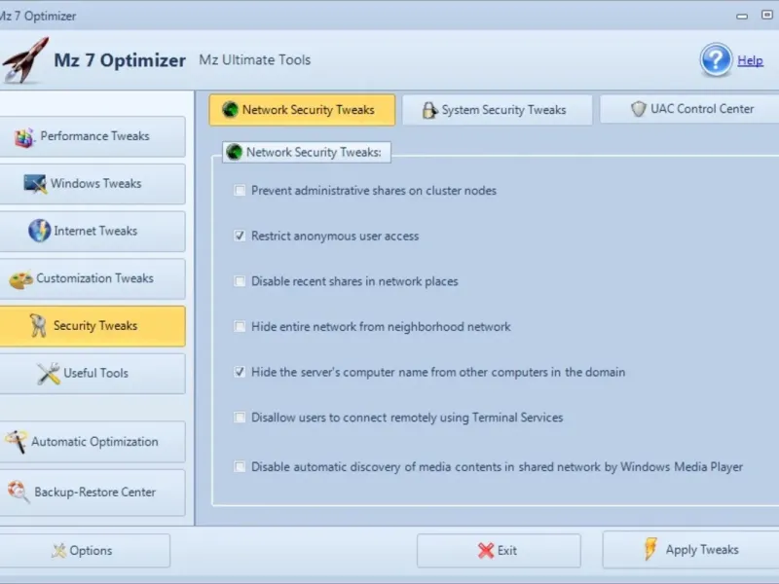Click the globe icon on Network Security tab
The image size is (779, 584).
coord(230,109)
